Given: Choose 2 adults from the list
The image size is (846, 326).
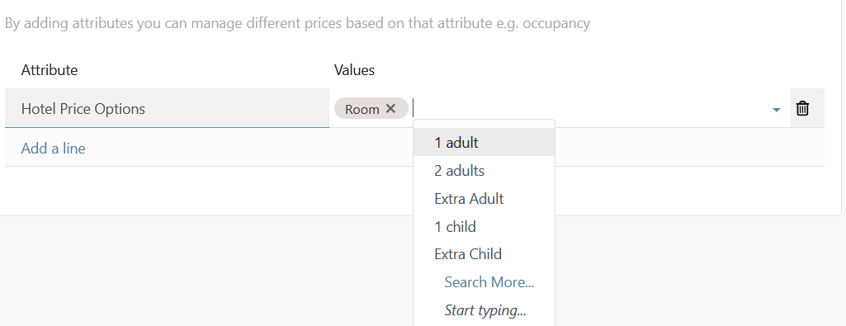Looking at the screenshot, I should [484, 171].
